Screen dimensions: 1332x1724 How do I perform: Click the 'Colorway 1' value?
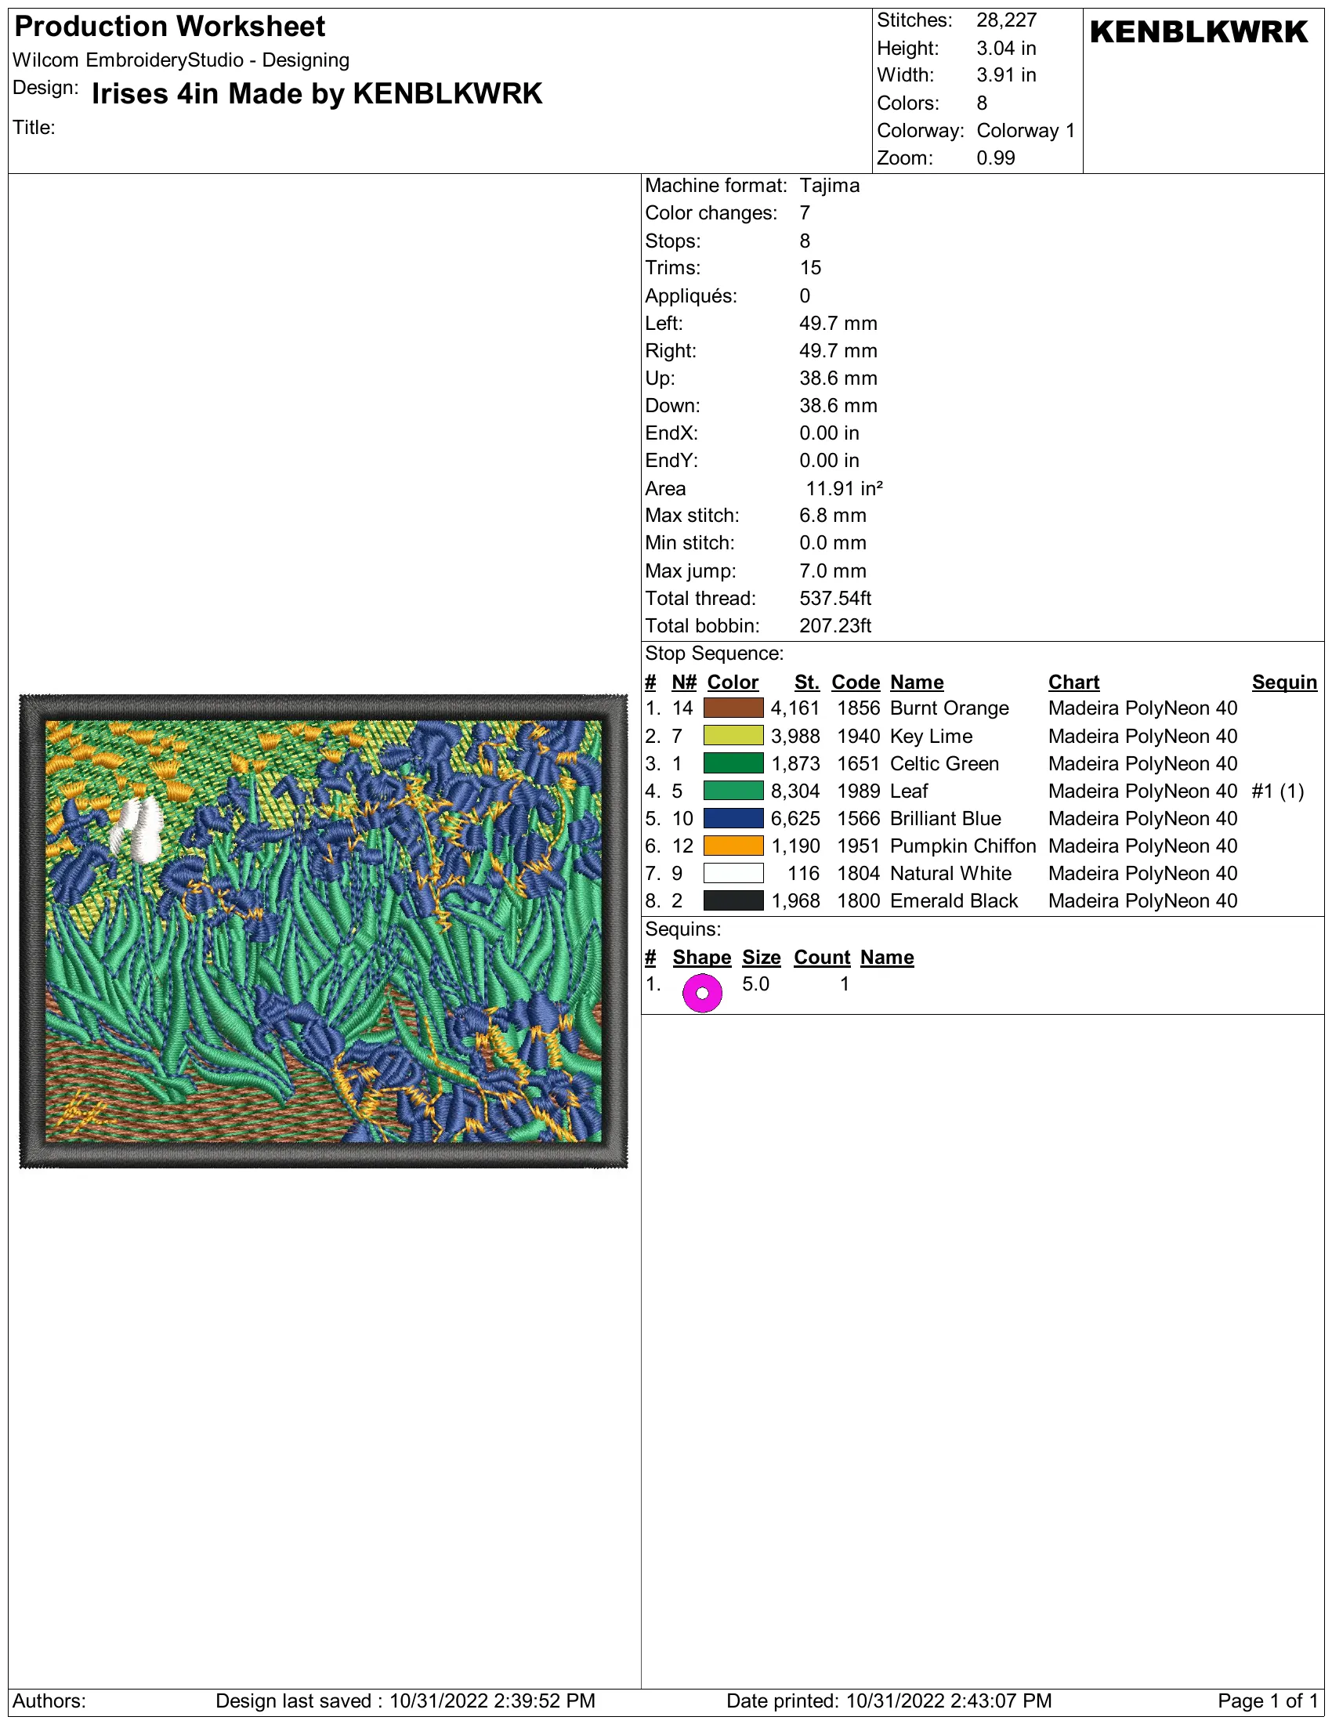pyautogui.click(x=1026, y=130)
